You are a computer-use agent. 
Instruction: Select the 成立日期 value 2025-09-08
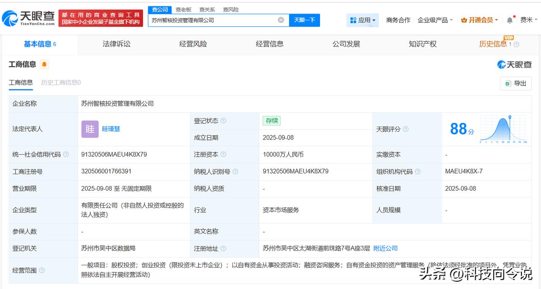[278, 138]
